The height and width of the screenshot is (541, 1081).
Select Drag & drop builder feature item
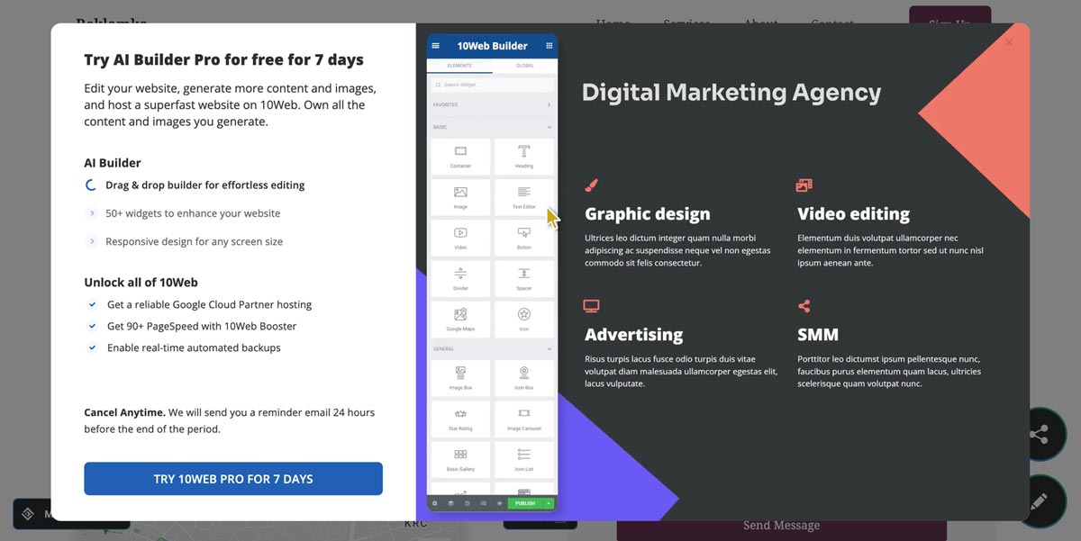tap(204, 185)
